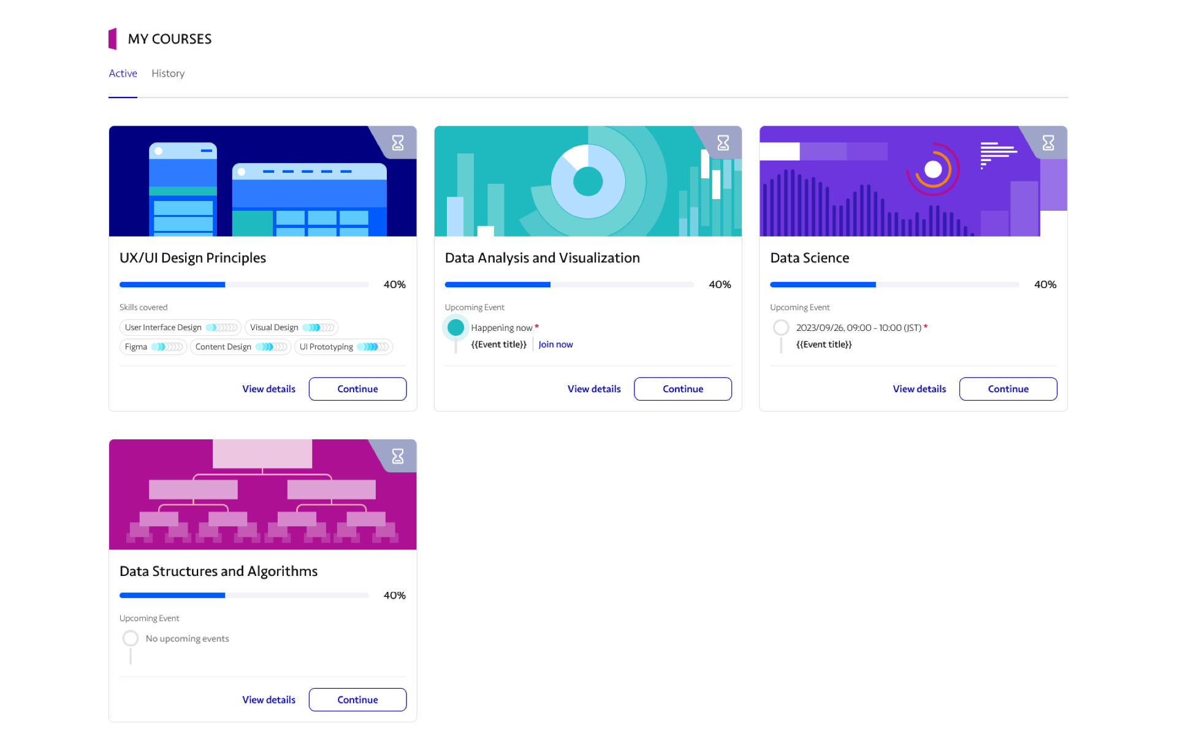The height and width of the screenshot is (745, 1177).
Task: Click Join now event link
Action: (555, 344)
